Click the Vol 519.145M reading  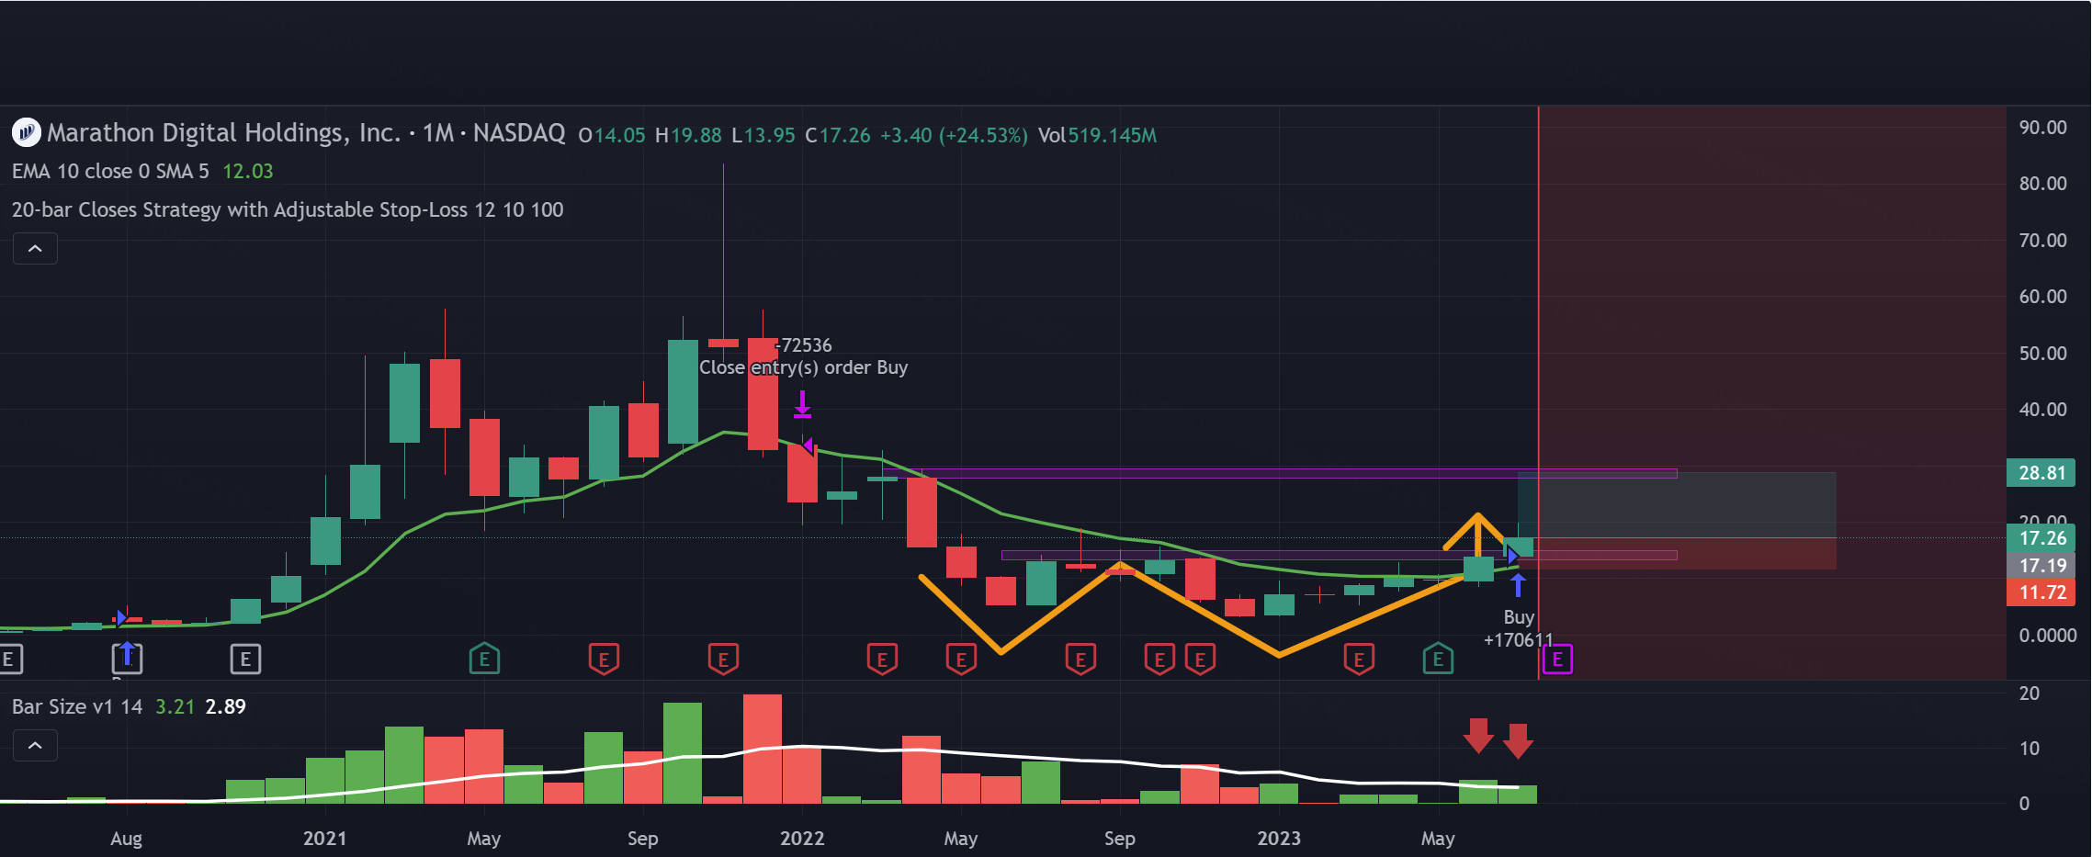1097,136
